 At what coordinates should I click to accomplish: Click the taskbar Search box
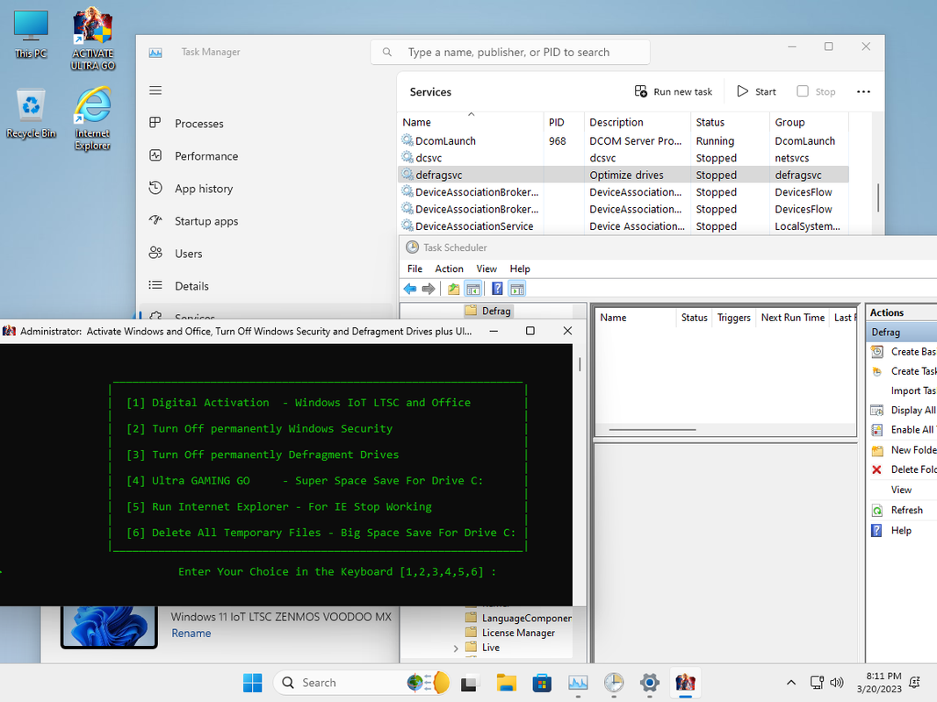[363, 683]
